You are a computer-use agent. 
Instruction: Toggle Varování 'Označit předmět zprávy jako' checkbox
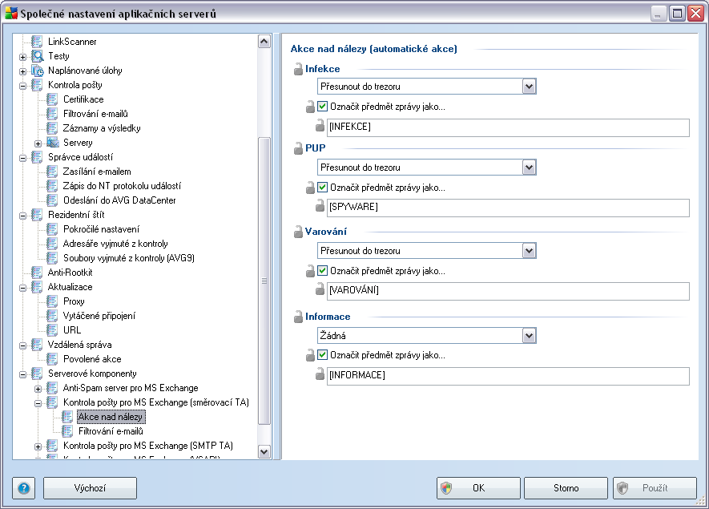pyautogui.click(x=322, y=271)
